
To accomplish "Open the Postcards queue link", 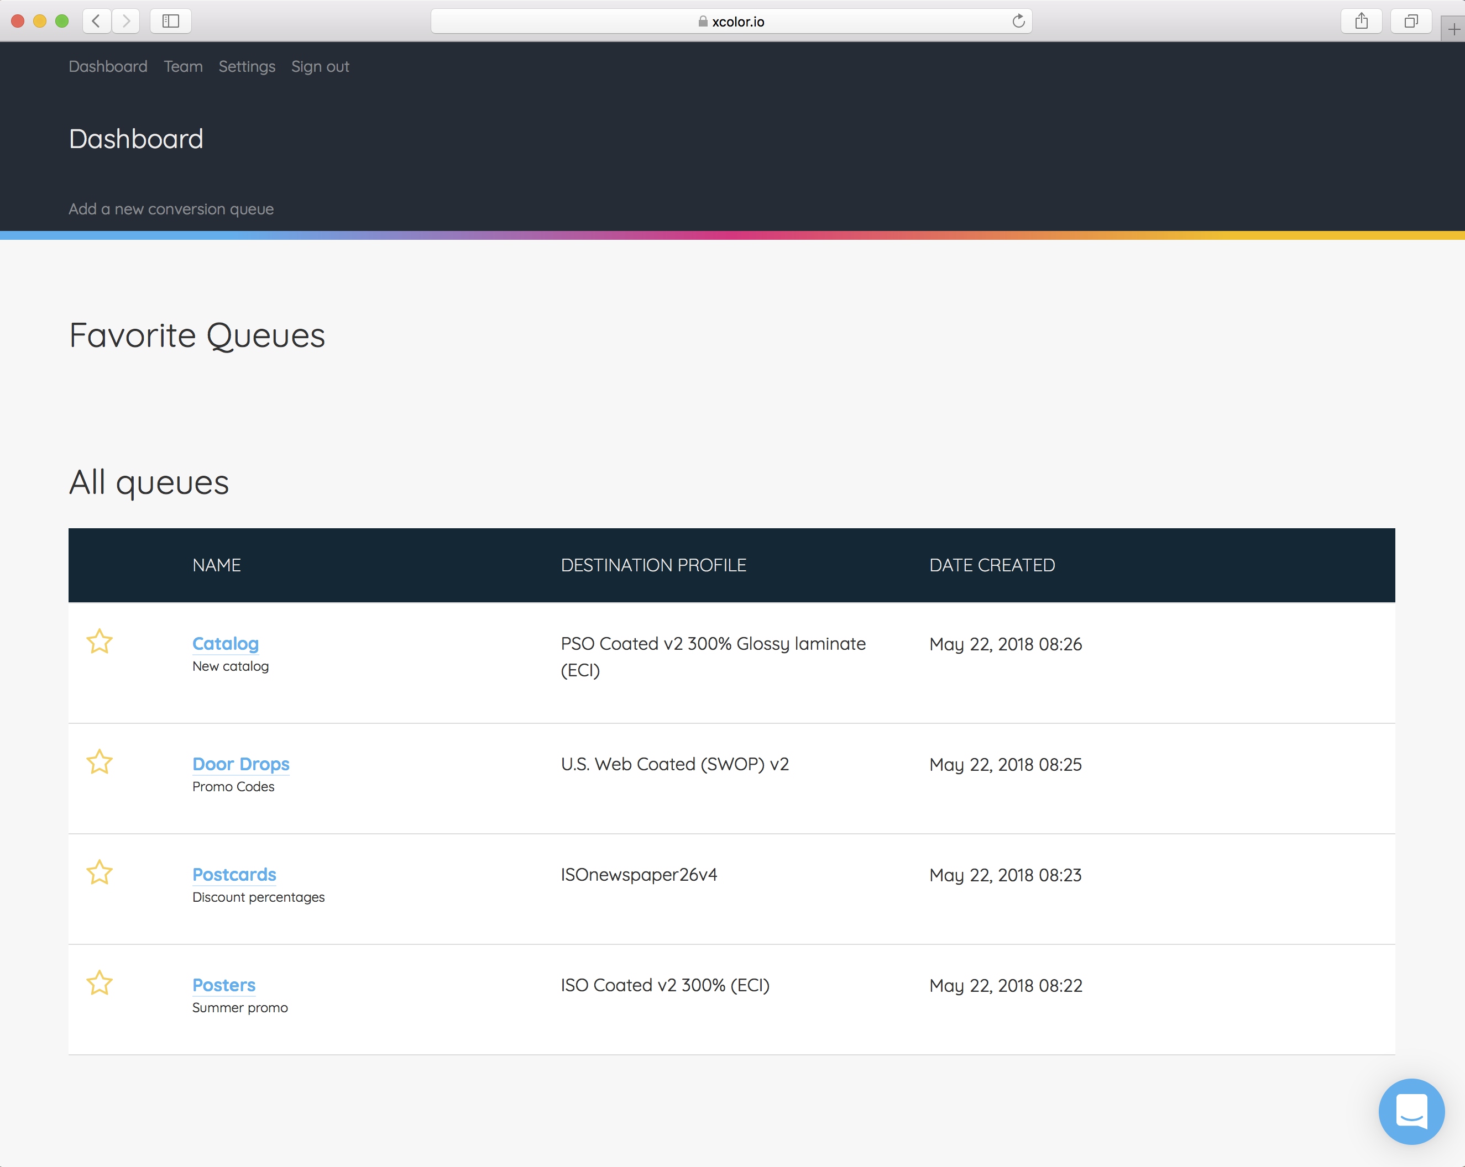I will click(234, 874).
